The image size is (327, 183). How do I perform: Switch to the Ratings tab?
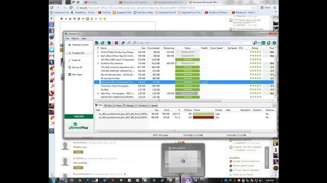click(128, 105)
